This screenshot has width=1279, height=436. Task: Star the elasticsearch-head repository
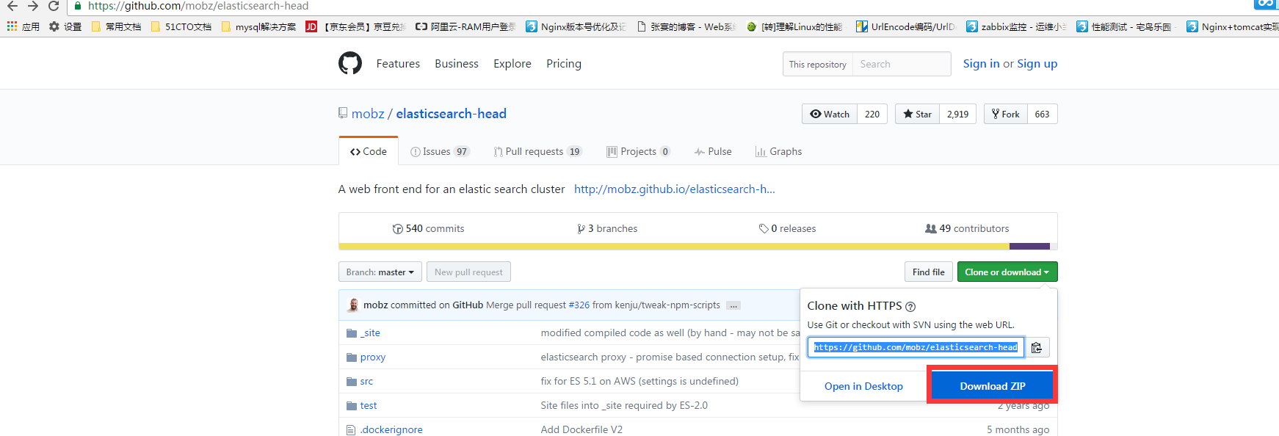pyautogui.click(x=917, y=114)
